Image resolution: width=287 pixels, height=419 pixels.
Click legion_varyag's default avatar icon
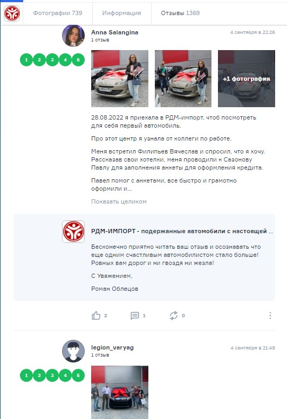73,351
